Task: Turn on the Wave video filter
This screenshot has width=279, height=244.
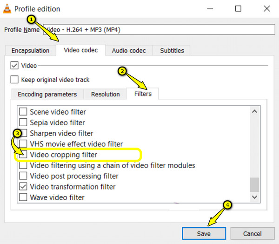Action: click(23, 197)
